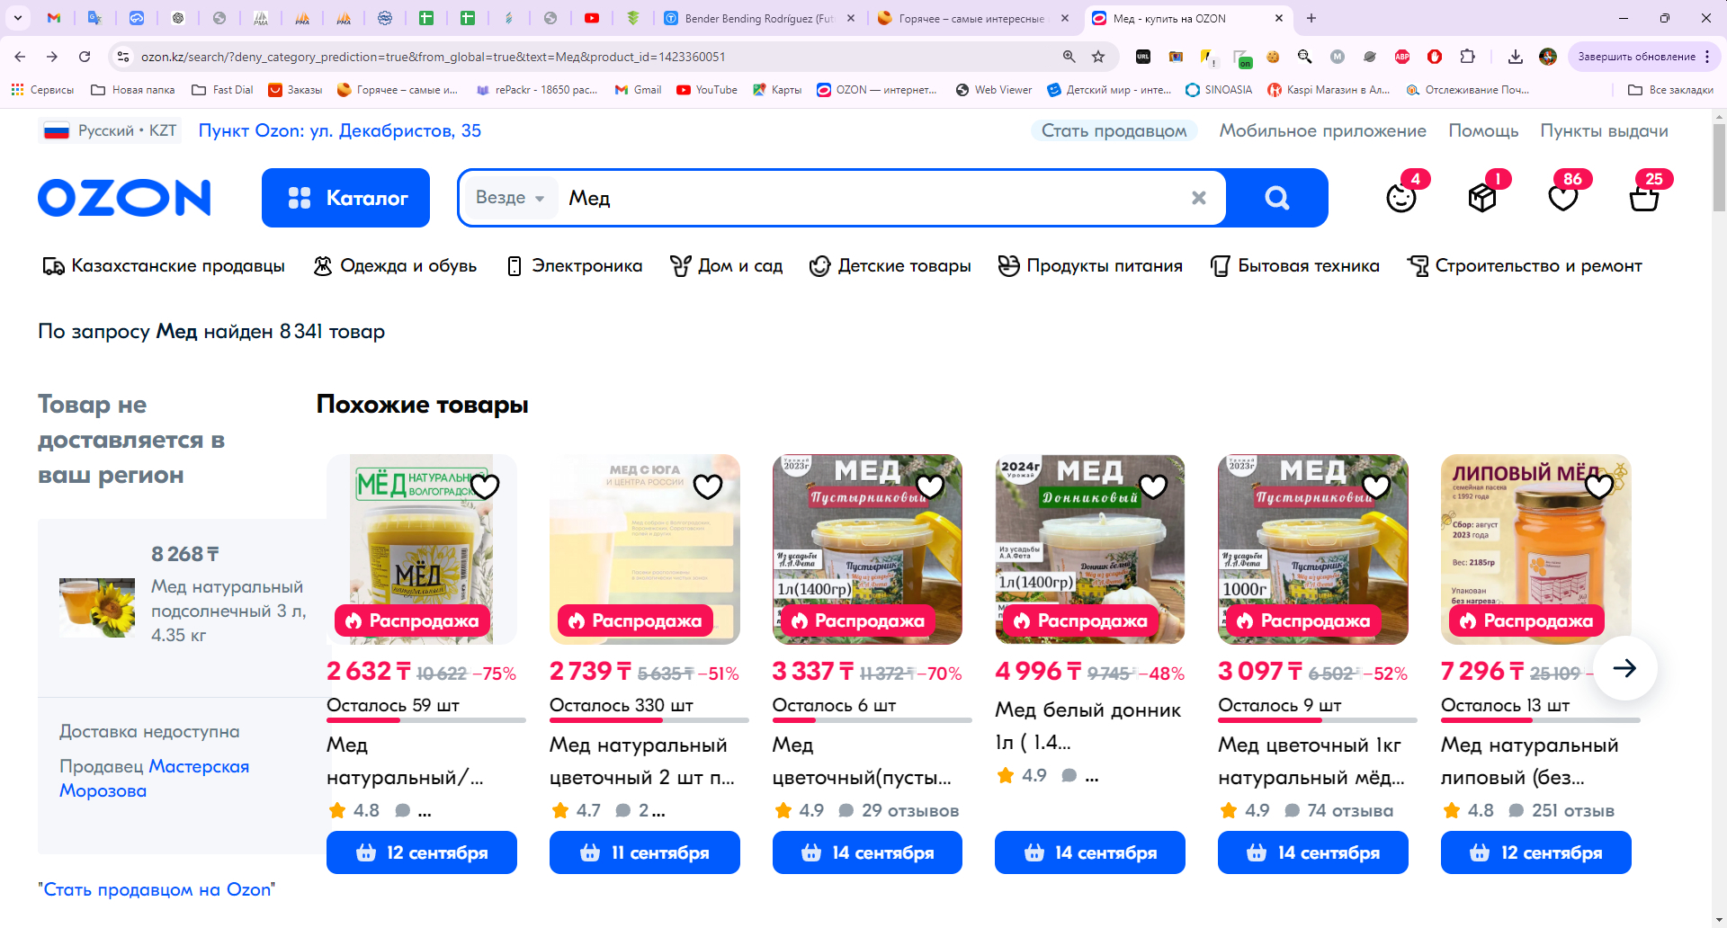Click Завершить обновление Chrome button

pos(1636,57)
